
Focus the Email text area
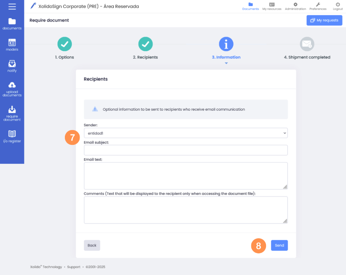(186, 176)
